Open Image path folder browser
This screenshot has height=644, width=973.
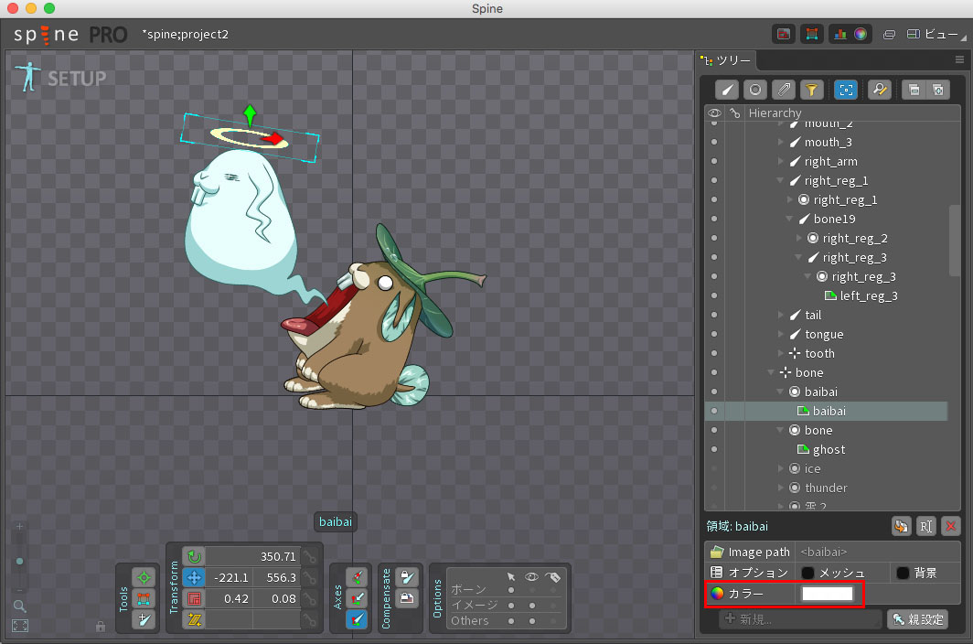(x=717, y=552)
